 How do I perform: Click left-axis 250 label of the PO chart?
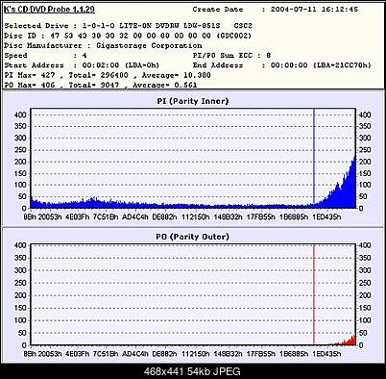(x=20, y=283)
